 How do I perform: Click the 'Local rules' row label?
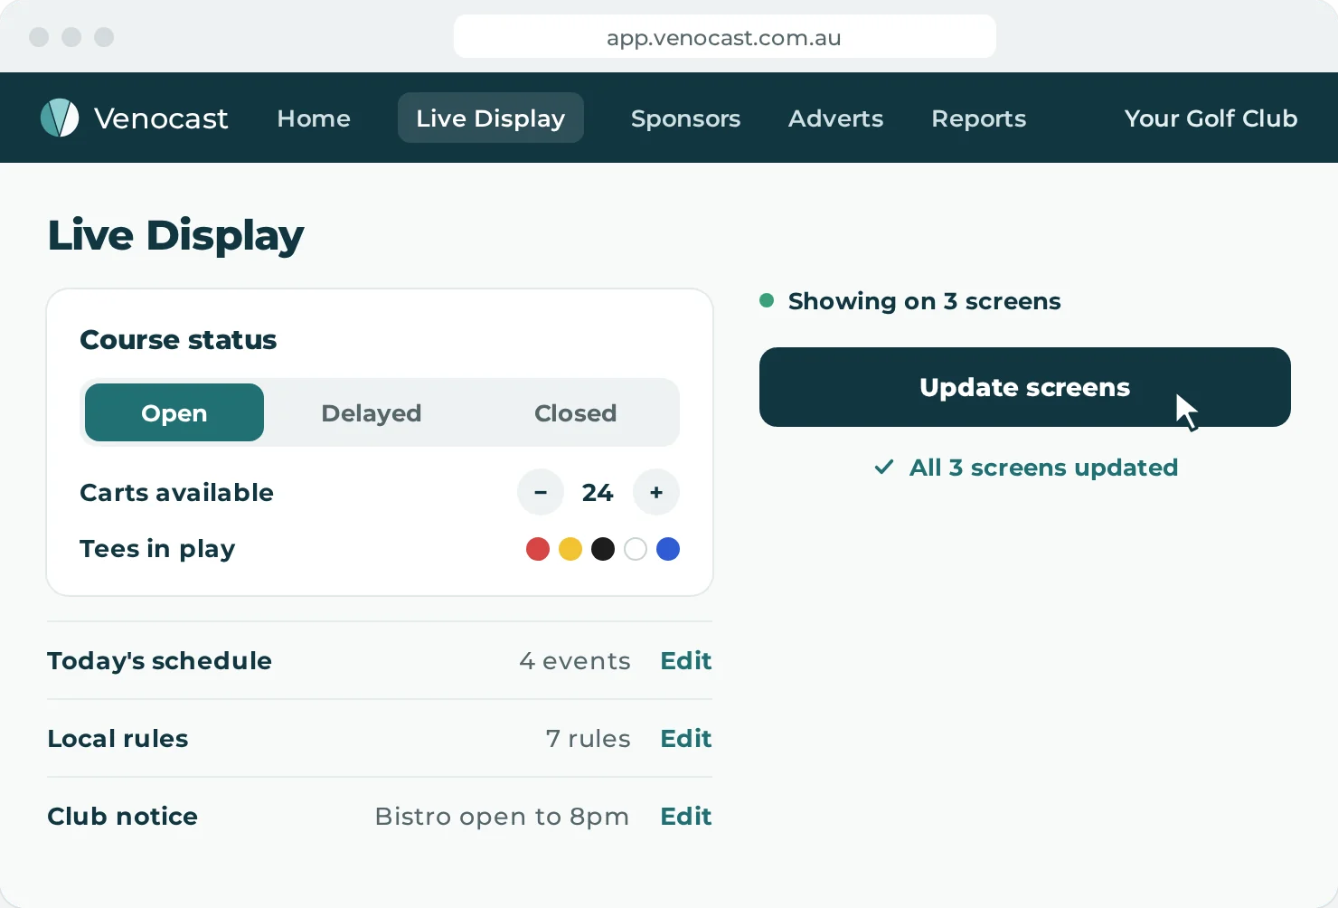[118, 738]
